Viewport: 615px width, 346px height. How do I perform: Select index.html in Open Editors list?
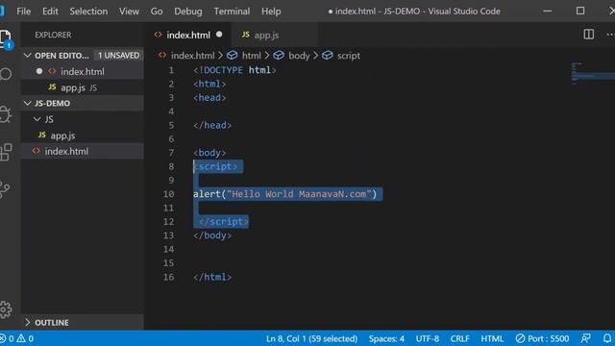tap(83, 71)
